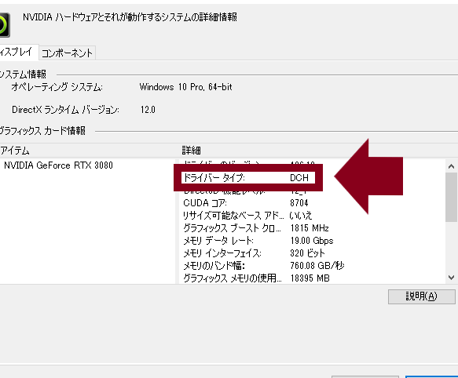Click the scroll down arrow in details list
The width and height of the screenshot is (458, 378).
click(451, 278)
